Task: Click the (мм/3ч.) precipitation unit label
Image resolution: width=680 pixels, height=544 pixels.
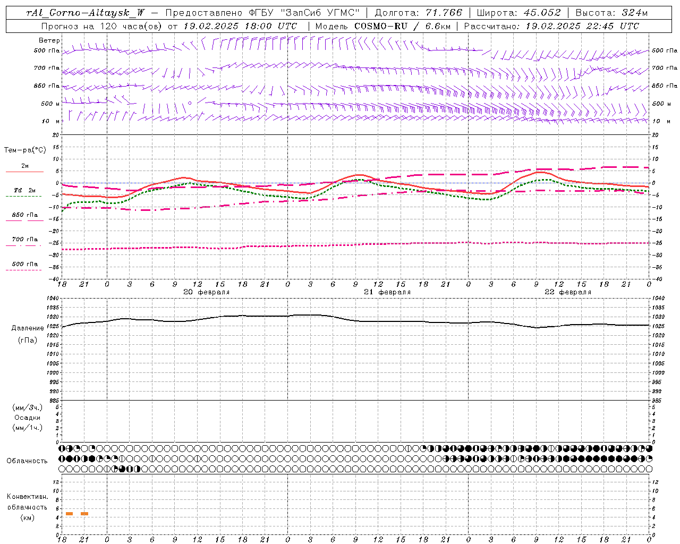Action: tap(28, 407)
